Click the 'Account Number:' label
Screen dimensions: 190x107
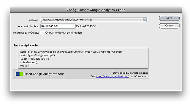pos(28,26)
